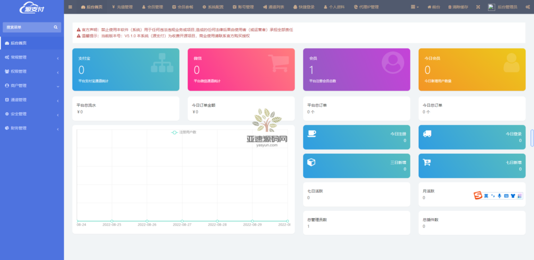Click the 总插件数 stat panel
Screen dimensions: 534x260
(472, 223)
